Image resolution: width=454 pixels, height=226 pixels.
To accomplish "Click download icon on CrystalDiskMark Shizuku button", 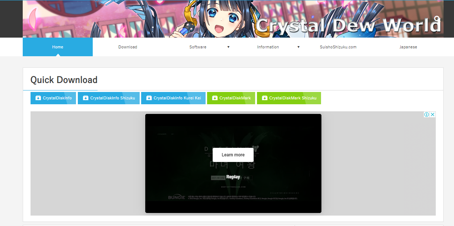I will [264, 98].
